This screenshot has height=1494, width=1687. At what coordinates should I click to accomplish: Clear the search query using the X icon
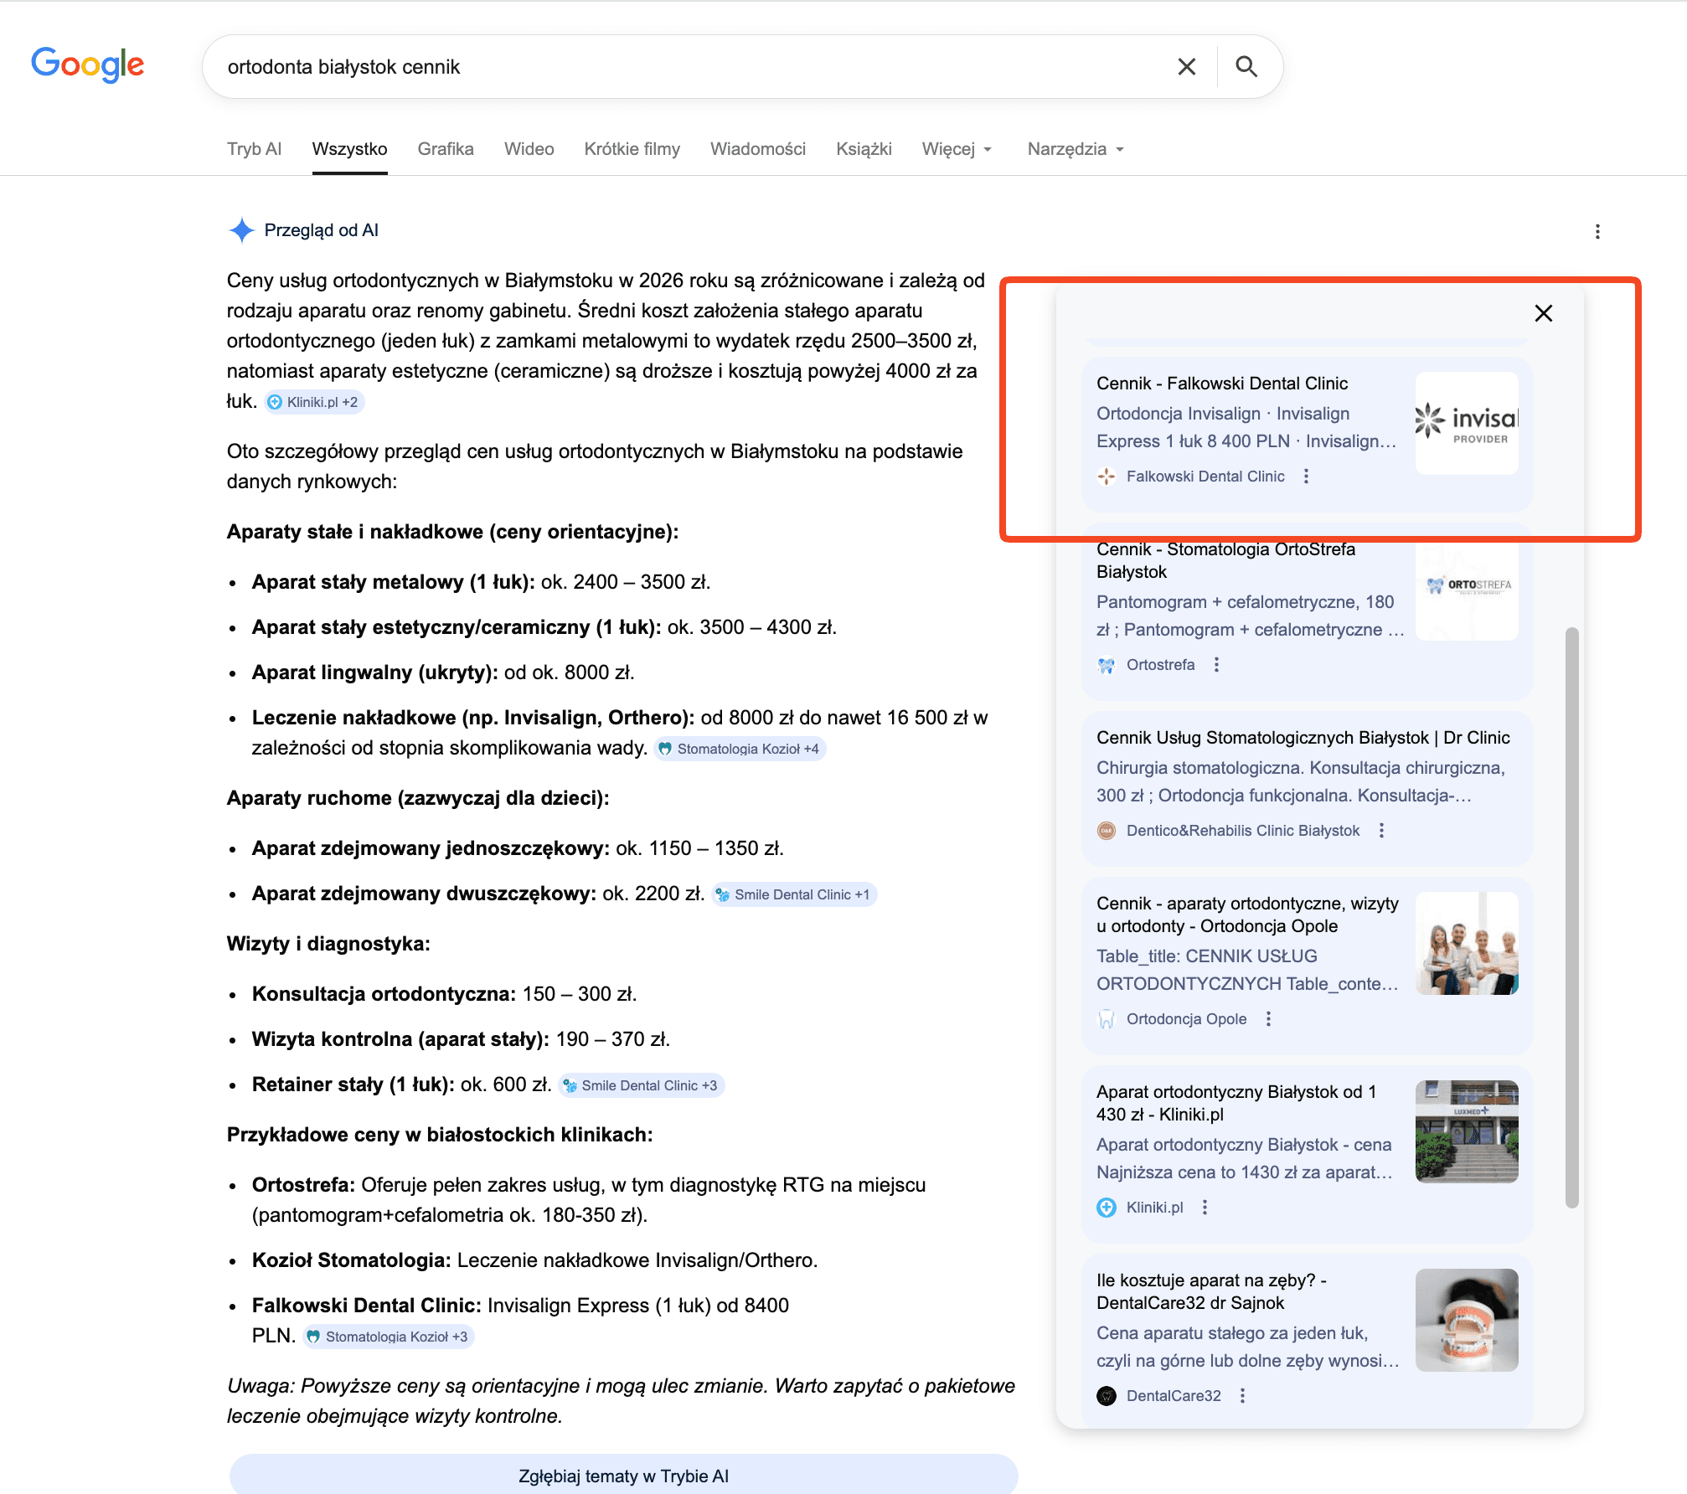1186,66
